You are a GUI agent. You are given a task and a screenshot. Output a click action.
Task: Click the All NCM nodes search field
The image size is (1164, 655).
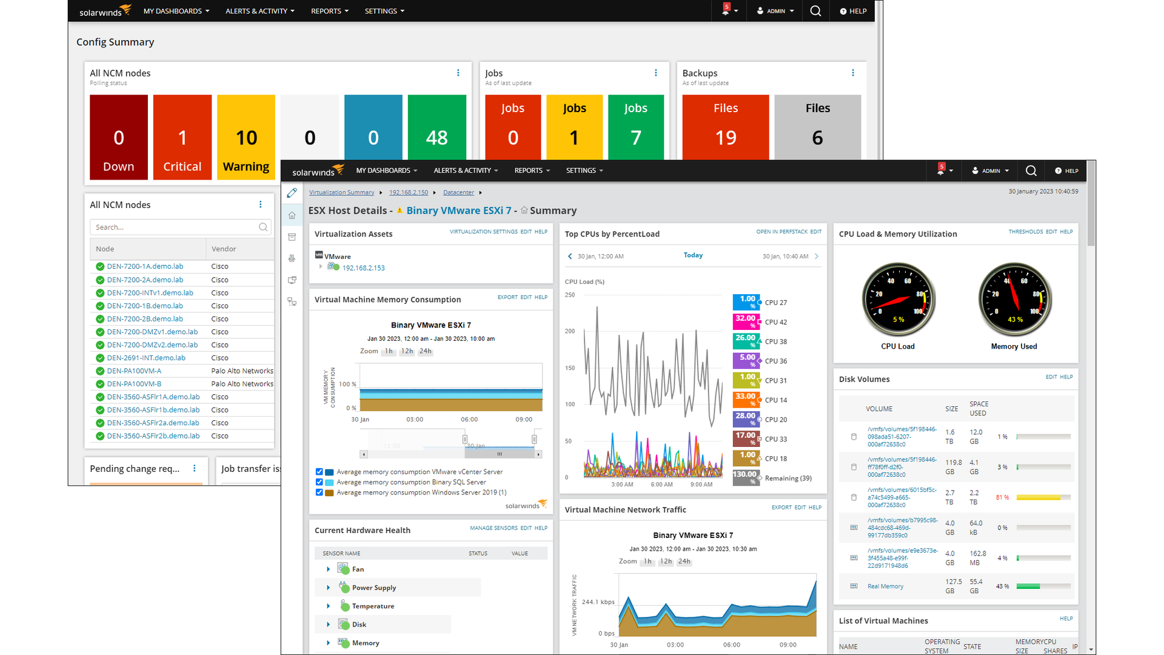pyautogui.click(x=176, y=227)
